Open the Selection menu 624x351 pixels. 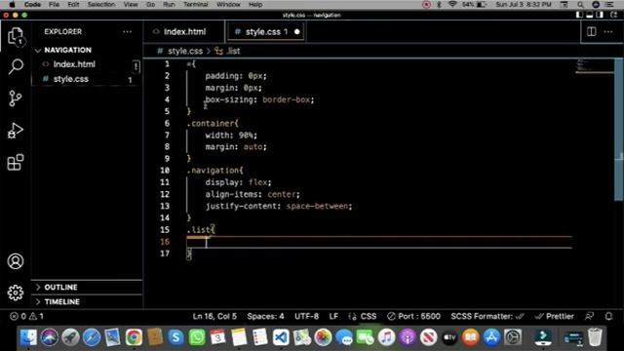[x=101, y=4]
